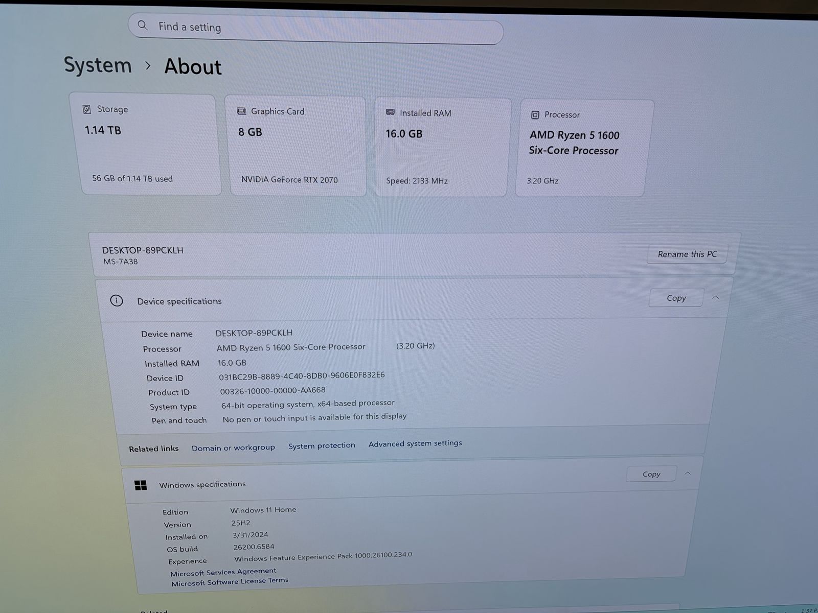Click the Windows logo icon

point(141,485)
